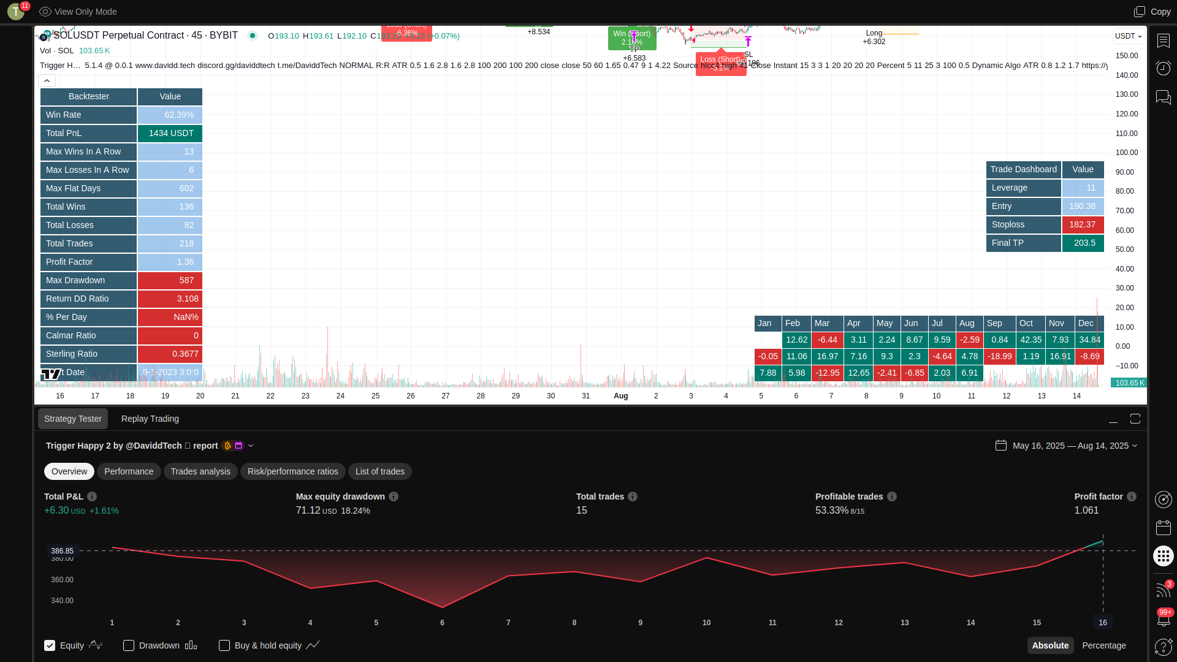Image resolution: width=1177 pixels, height=662 pixels.
Task: Open the object tree radar icon
Action: [1163, 500]
